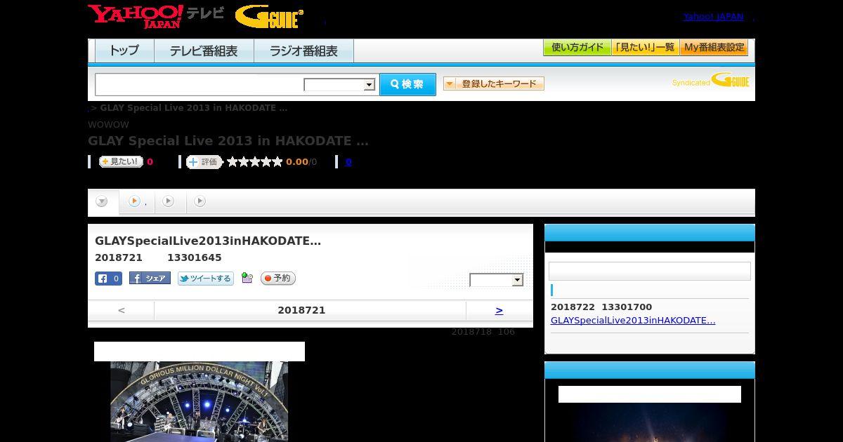This screenshot has width=843, height=442.
Task: Switch to the ラジオ番組表 tab
Action: tap(303, 51)
